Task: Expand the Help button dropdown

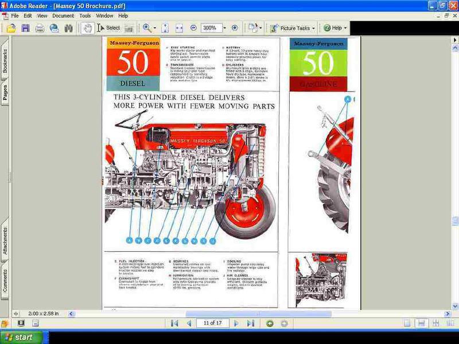Action: [344, 28]
